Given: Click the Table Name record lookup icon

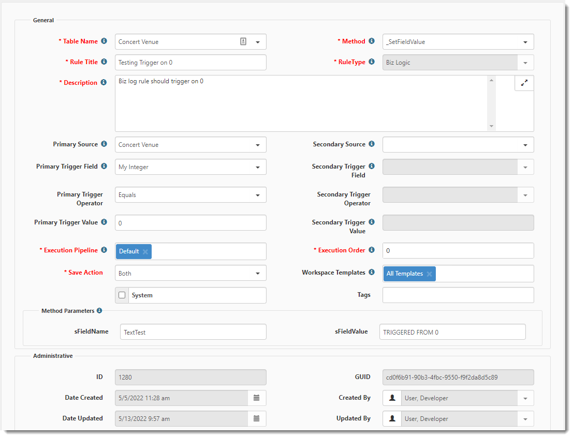Looking at the screenshot, I should tap(243, 42).
